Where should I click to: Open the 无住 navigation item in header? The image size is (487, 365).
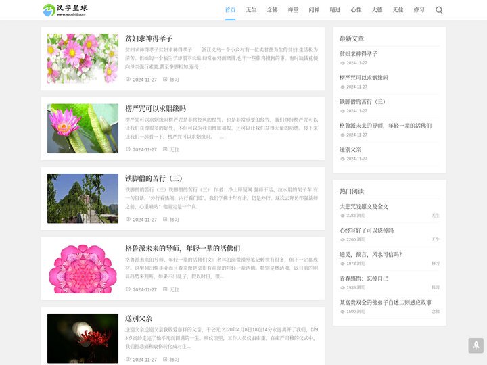point(398,10)
